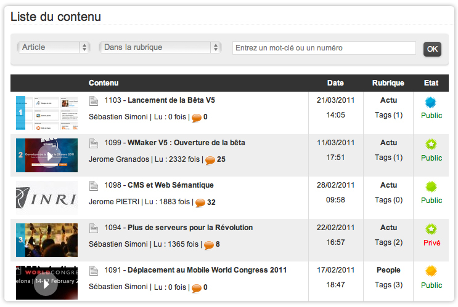Click the document icon beside article 1094
The image size is (458, 307).
[x=94, y=228]
